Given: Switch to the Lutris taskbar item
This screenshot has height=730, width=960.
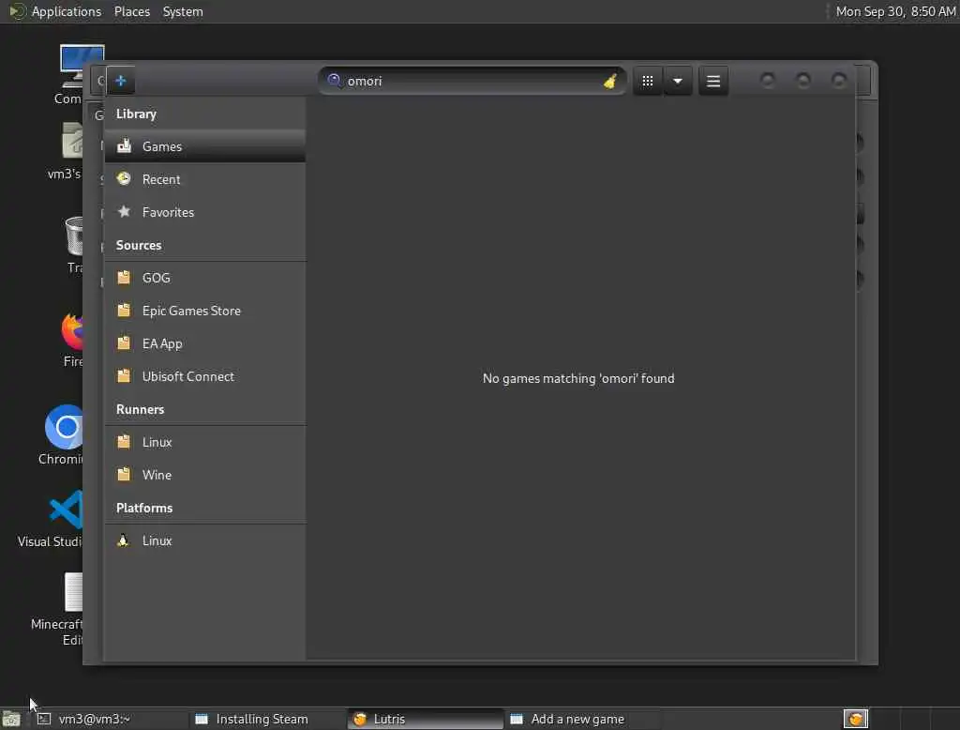Looking at the screenshot, I should [426, 719].
